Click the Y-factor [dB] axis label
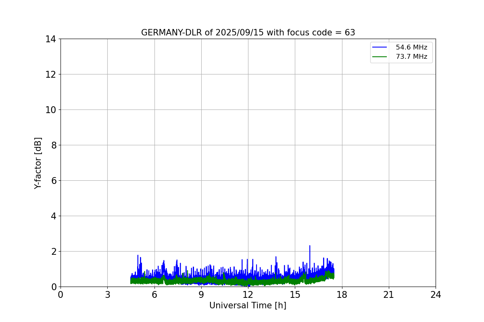The height and width of the screenshot is (322, 484). point(38,163)
